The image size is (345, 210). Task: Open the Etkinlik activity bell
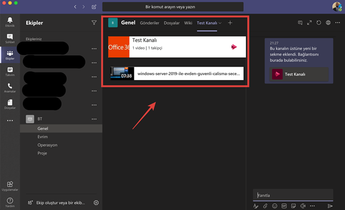click(10, 22)
